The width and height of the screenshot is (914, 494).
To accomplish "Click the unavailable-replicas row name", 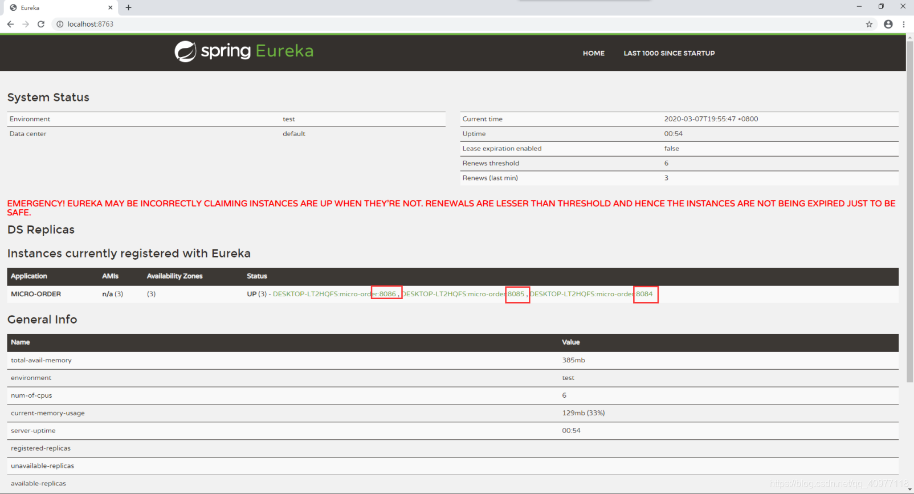I will pyautogui.click(x=42, y=466).
